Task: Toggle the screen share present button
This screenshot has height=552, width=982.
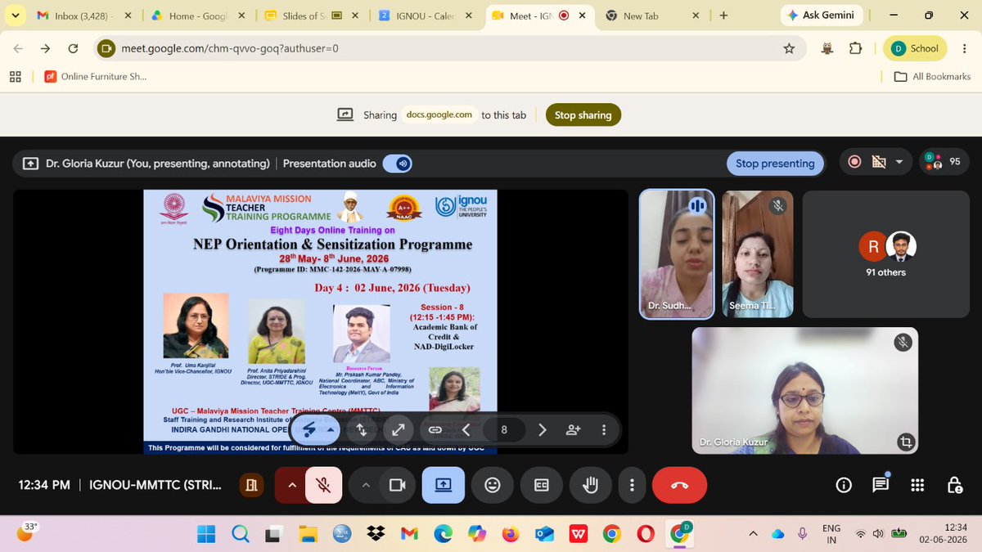Action: click(443, 485)
